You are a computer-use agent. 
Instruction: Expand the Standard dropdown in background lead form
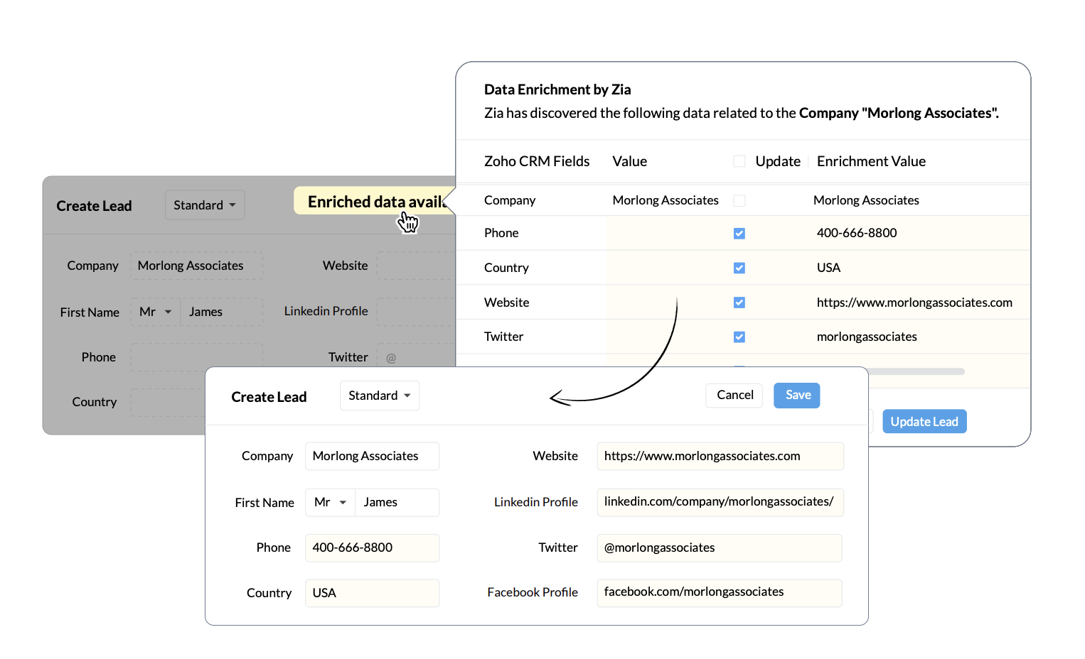tap(205, 205)
